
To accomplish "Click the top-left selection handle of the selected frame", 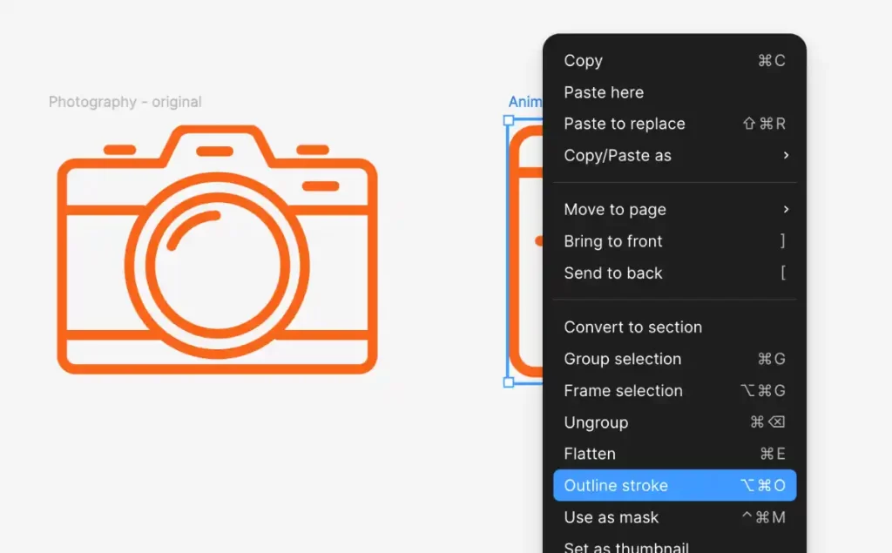I will [509, 120].
